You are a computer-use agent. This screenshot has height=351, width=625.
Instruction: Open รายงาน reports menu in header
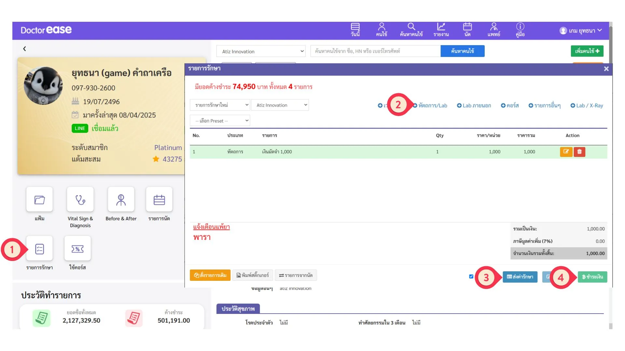click(441, 30)
